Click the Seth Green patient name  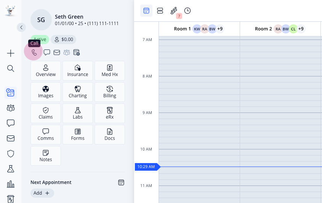pos(69,17)
